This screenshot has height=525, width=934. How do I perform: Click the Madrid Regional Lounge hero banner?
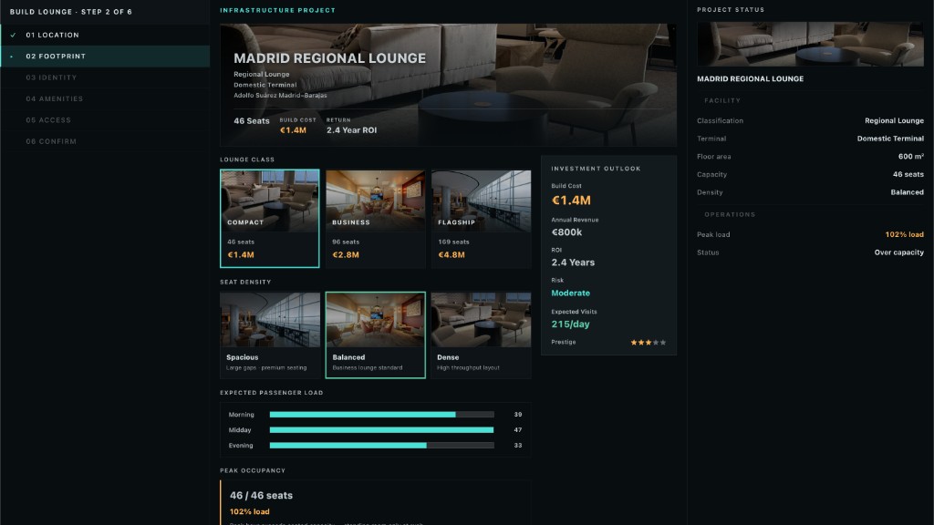pos(448,85)
